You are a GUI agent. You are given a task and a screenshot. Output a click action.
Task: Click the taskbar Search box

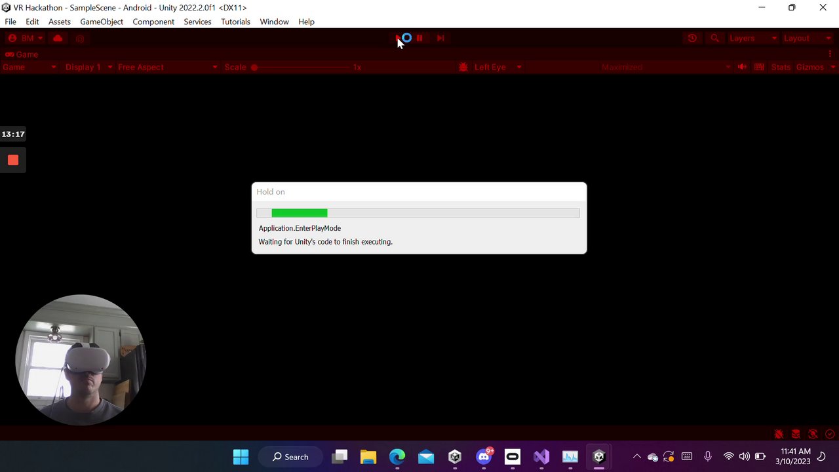click(292, 457)
